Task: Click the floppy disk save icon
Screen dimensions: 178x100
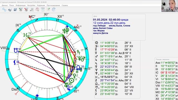Action: point(15,10)
